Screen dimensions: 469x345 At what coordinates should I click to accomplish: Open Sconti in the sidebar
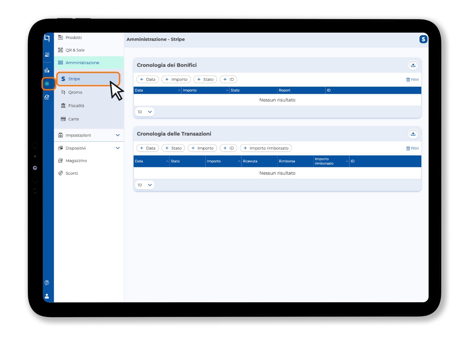[x=89, y=173]
